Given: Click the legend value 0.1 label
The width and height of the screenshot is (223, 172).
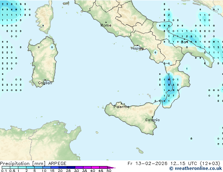Looking at the screenshot, I should (x=4, y=171).
